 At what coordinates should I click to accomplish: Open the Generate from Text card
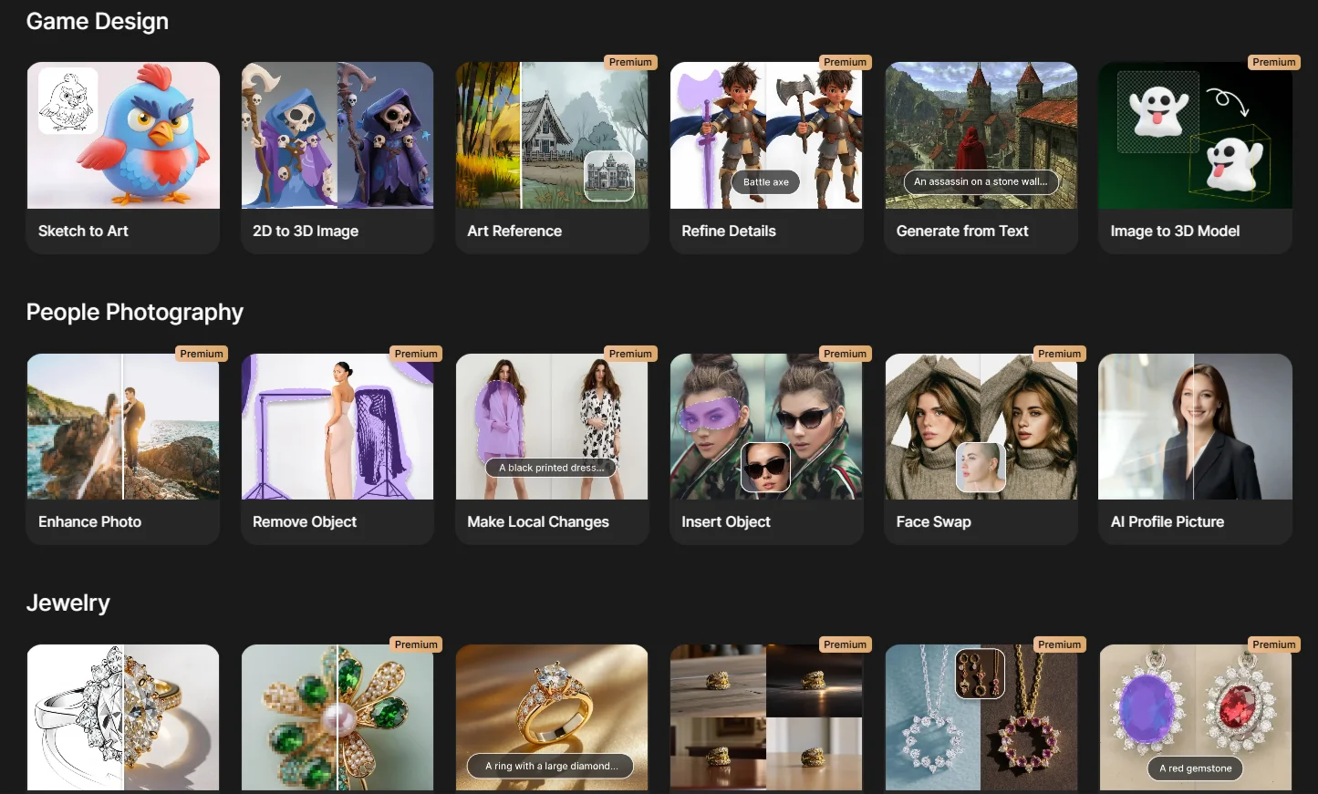pos(981,158)
